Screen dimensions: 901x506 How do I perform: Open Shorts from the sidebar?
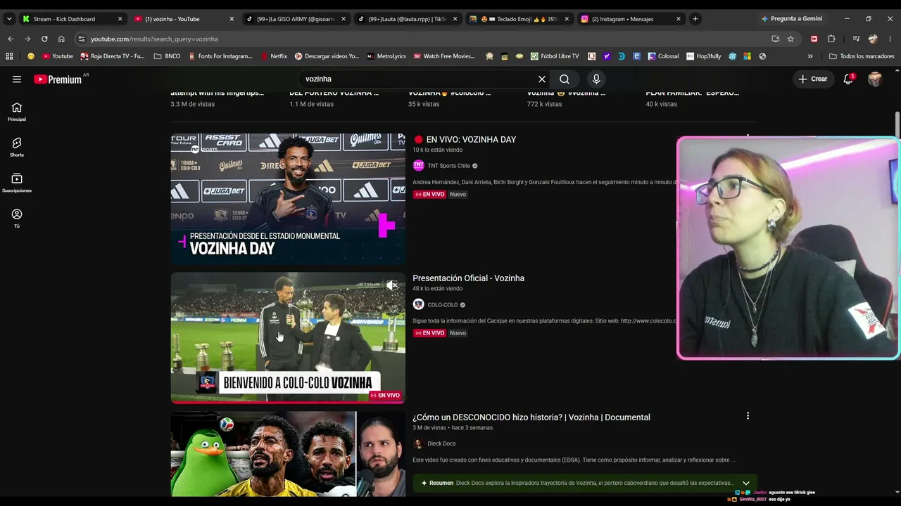tap(17, 148)
